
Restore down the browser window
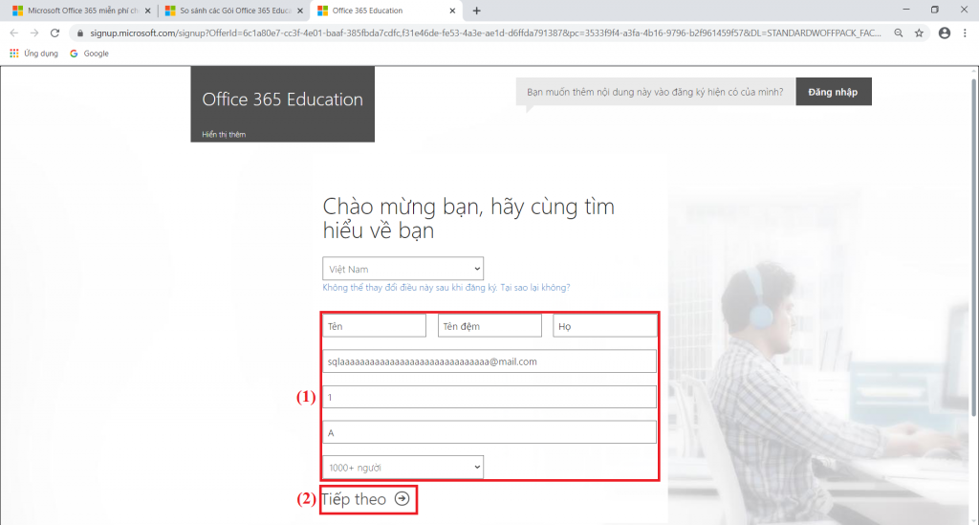[935, 10]
